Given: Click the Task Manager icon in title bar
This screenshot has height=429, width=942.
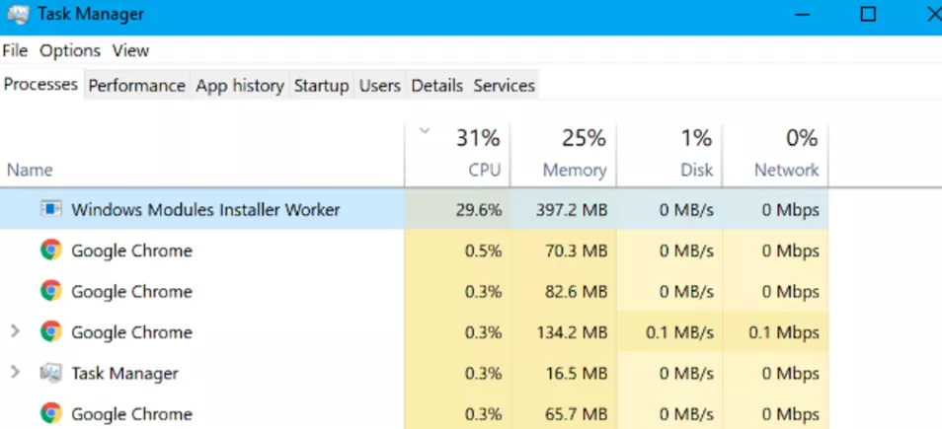Looking at the screenshot, I should tap(18, 15).
